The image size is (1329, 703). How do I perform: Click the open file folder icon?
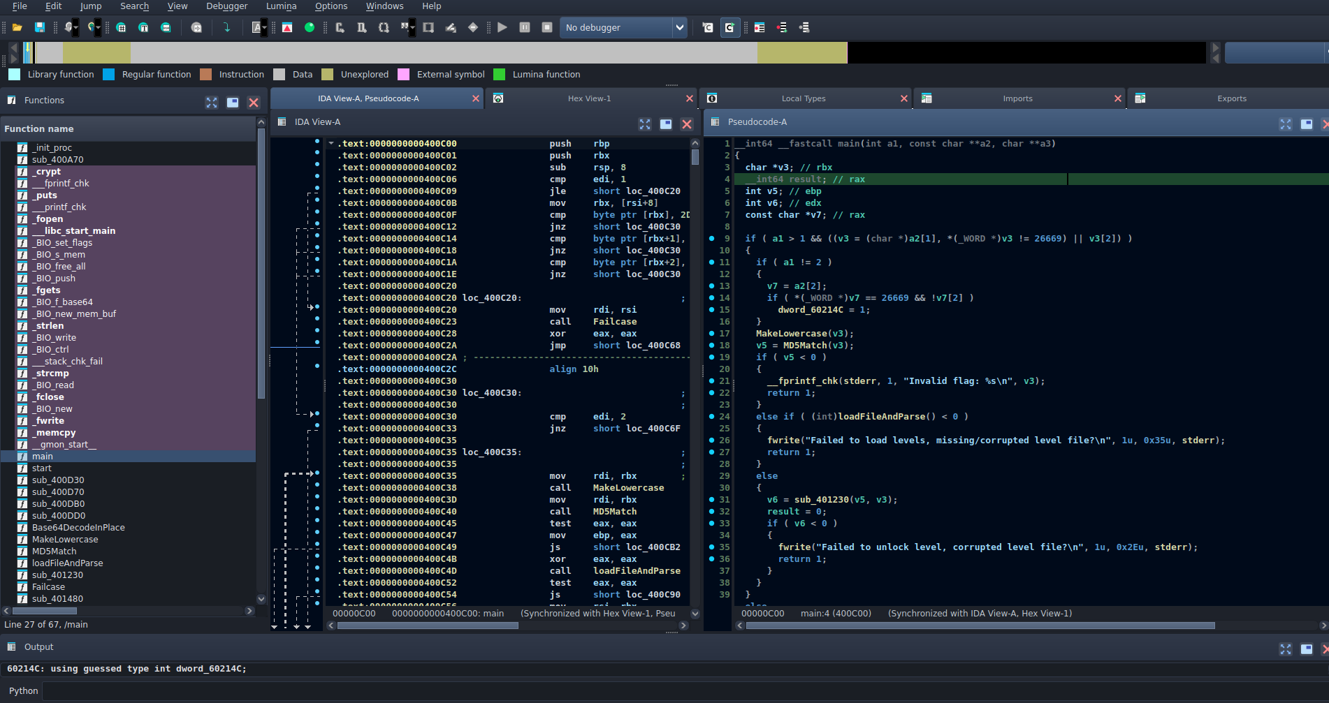(17, 27)
